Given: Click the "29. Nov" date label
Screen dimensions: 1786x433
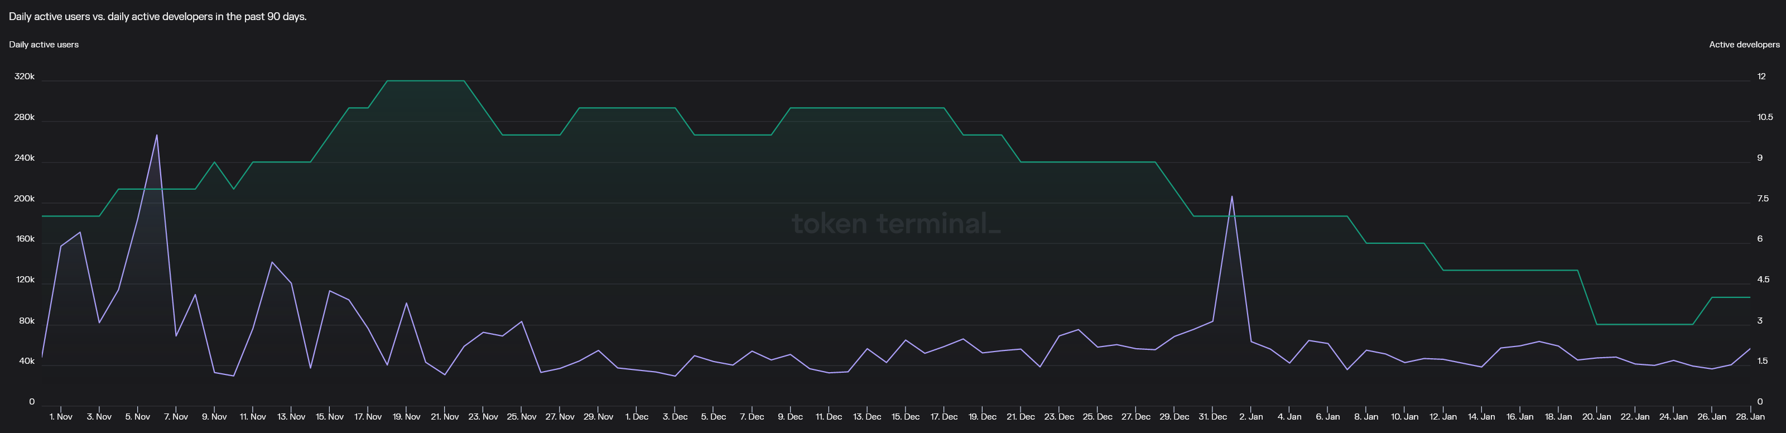Looking at the screenshot, I should point(598,417).
